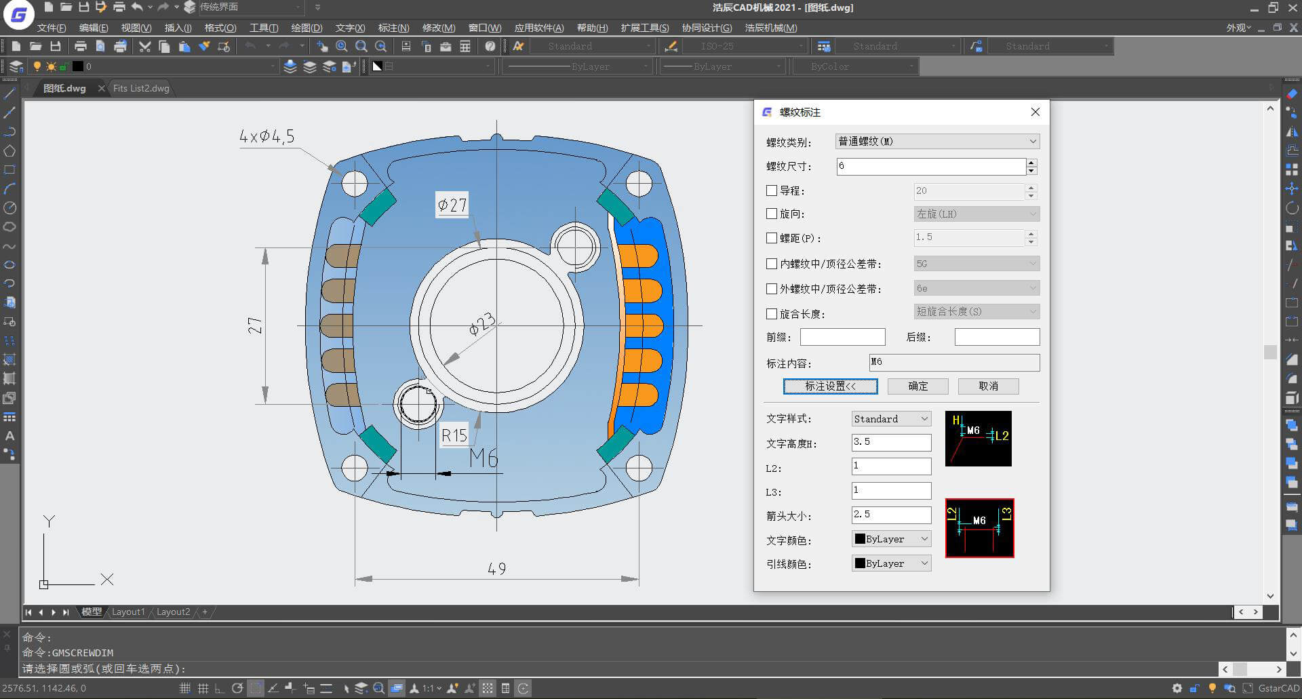
Task: Select the Text tool in left toolbar
Action: 9,436
